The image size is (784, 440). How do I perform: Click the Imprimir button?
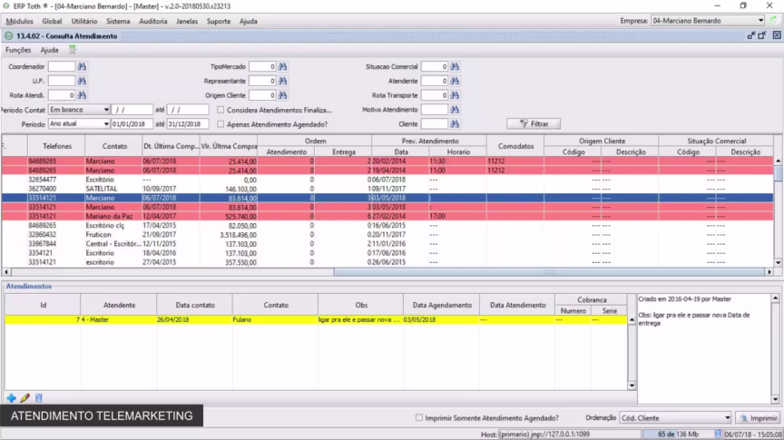pos(758,418)
